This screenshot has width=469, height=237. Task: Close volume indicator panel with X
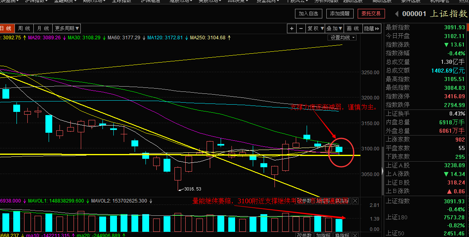(355, 201)
